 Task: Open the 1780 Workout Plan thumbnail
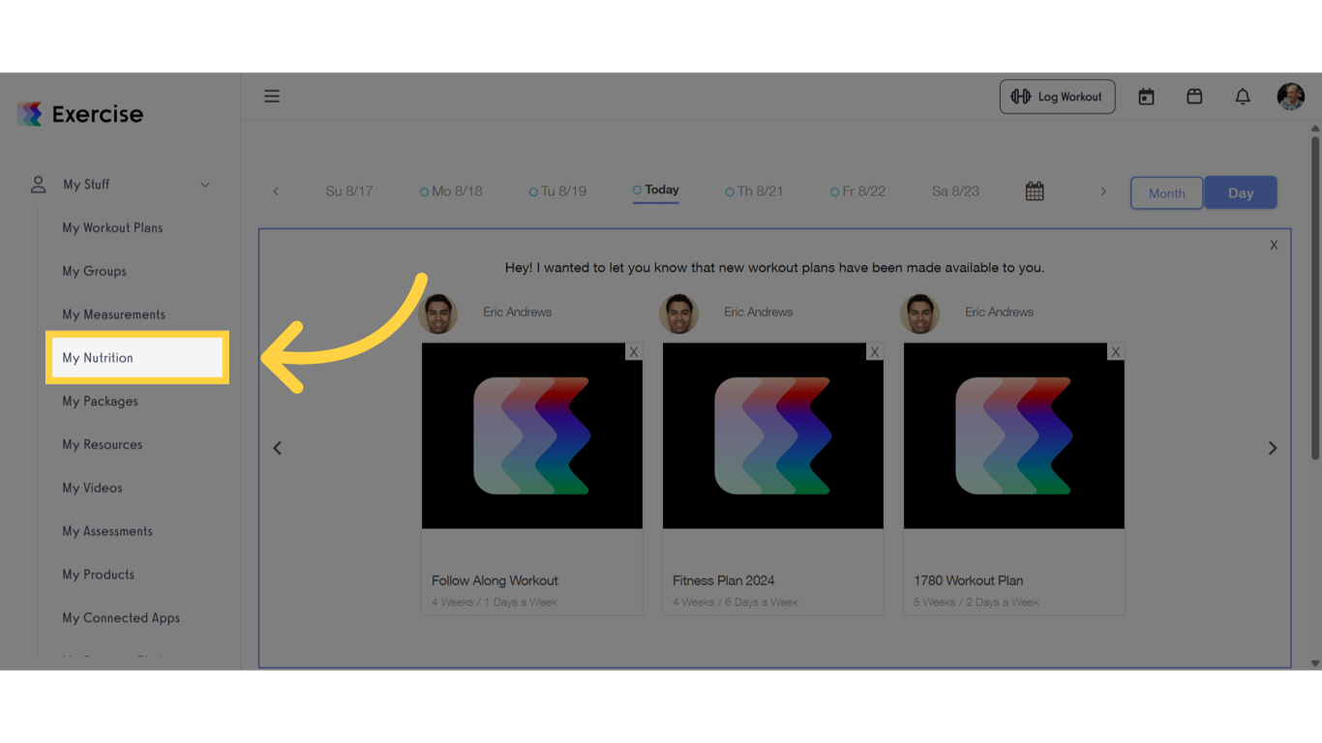coord(1014,435)
